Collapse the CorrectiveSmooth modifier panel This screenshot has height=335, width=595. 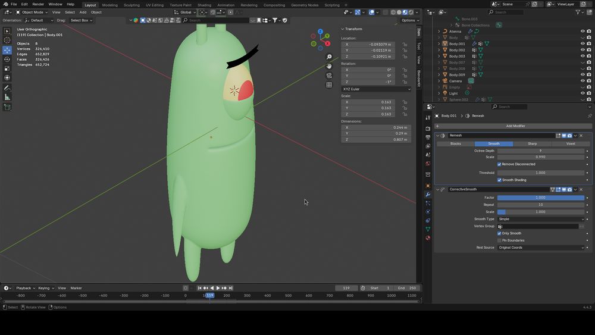point(437,189)
